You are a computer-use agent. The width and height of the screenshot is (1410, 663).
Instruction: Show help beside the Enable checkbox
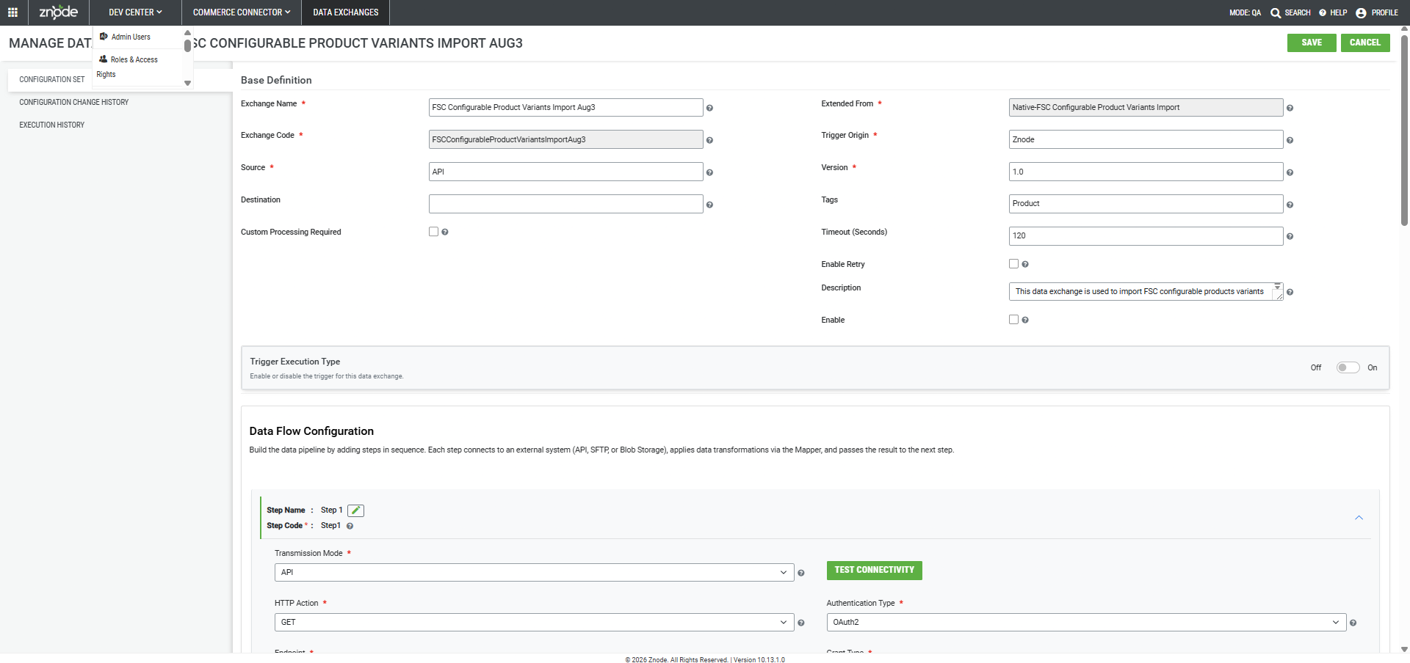tap(1025, 320)
